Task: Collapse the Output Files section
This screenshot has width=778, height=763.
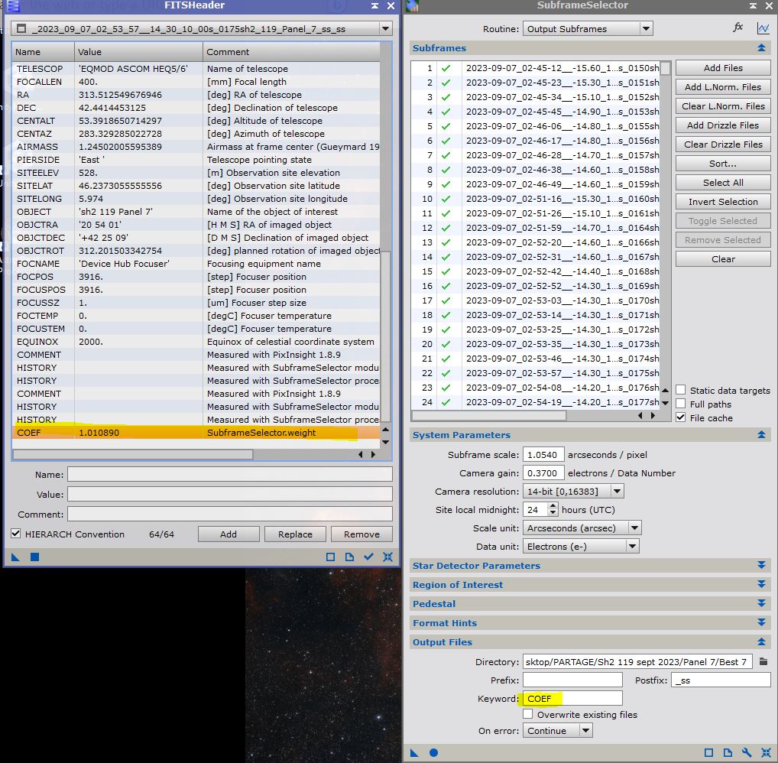Action: tap(762, 642)
